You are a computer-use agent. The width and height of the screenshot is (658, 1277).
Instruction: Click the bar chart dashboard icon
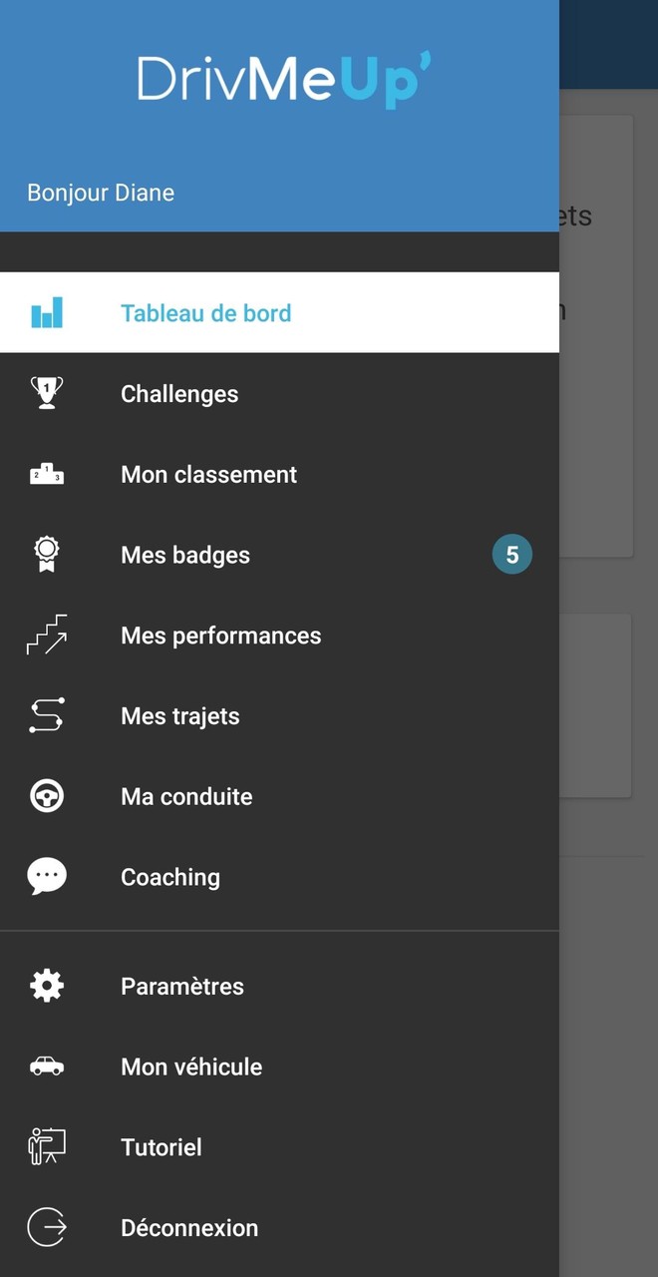click(x=47, y=313)
